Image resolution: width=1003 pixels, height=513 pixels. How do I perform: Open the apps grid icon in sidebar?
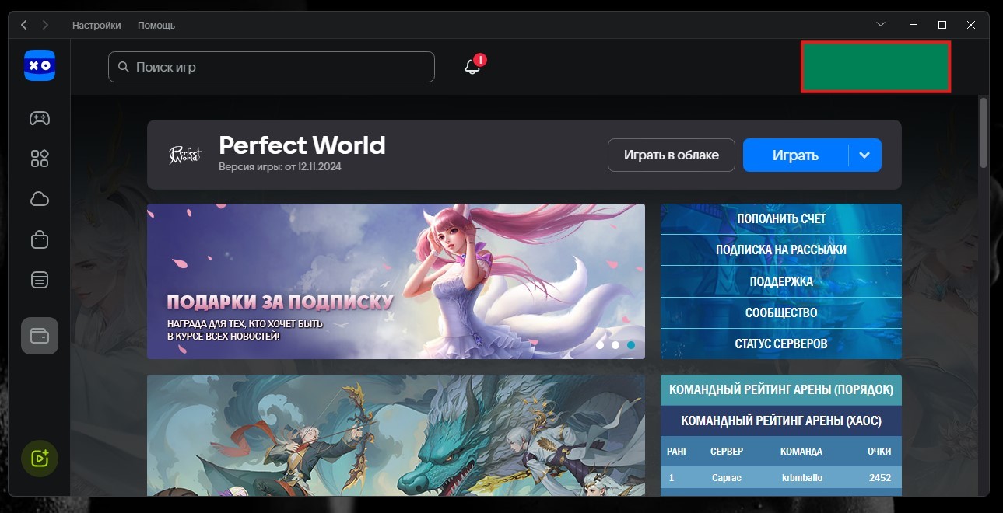tap(40, 159)
